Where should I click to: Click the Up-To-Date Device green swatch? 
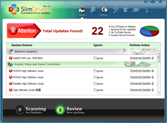coord(109,32)
